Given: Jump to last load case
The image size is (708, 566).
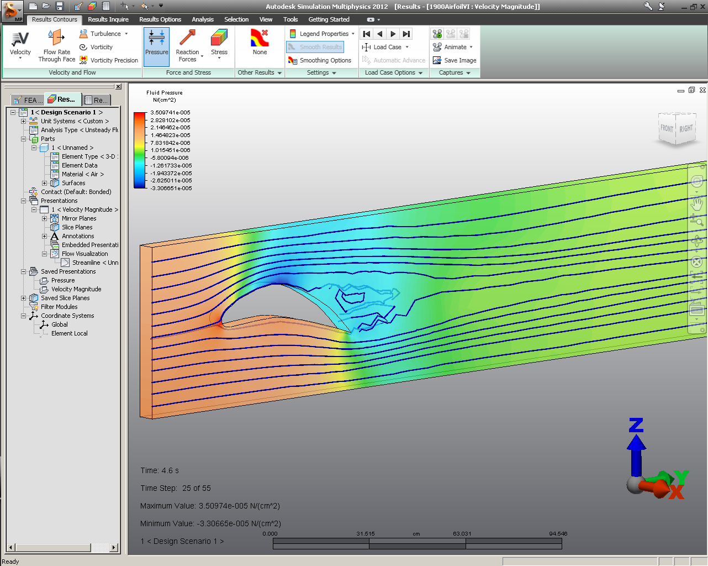Looking at the screenshot, I should [x=406, y=34].
